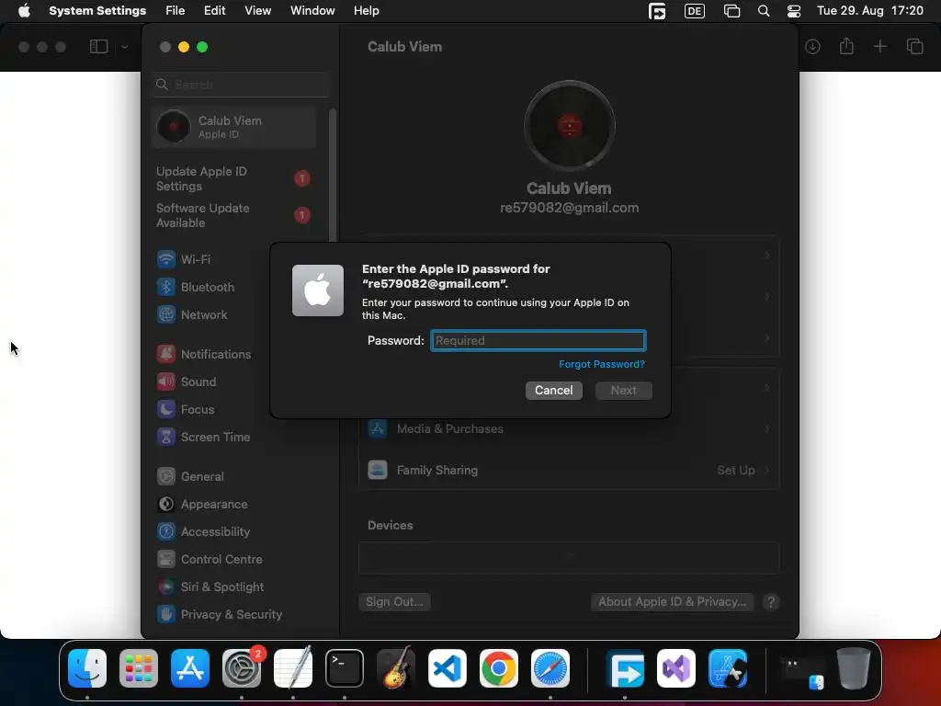Open System Settings icon in Dock

[242, 668]
